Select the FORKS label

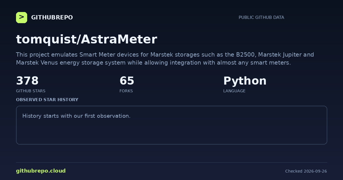click(x=126, y=91)
